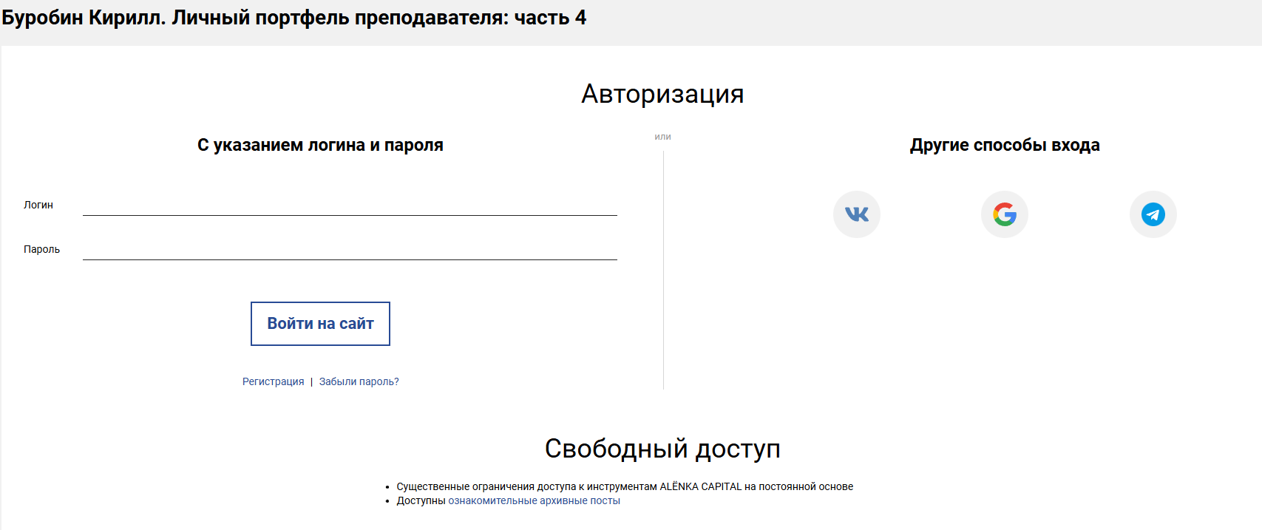1262x530 pixels.
Task: Click the Авторизация heading
Action: pos(662,94)
